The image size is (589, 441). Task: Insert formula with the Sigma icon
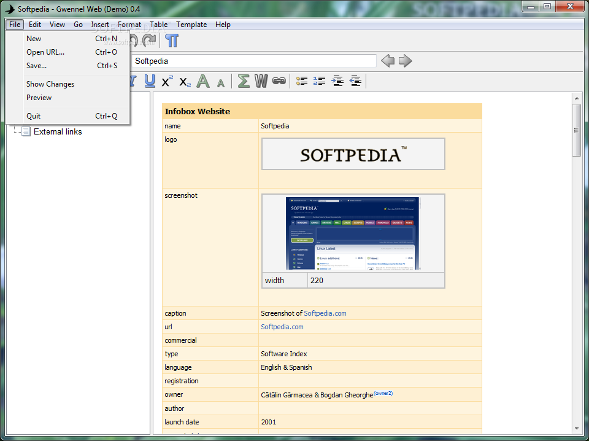click(x=244, y=81)
